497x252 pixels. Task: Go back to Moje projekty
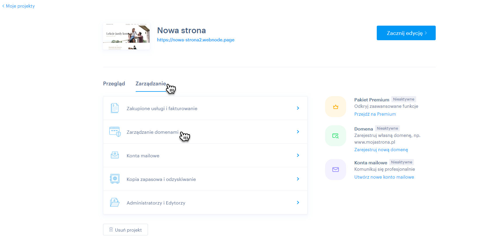click(x=20, y=6)
